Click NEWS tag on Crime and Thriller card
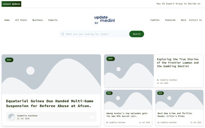The image size is (205, 128). point(160,93)
